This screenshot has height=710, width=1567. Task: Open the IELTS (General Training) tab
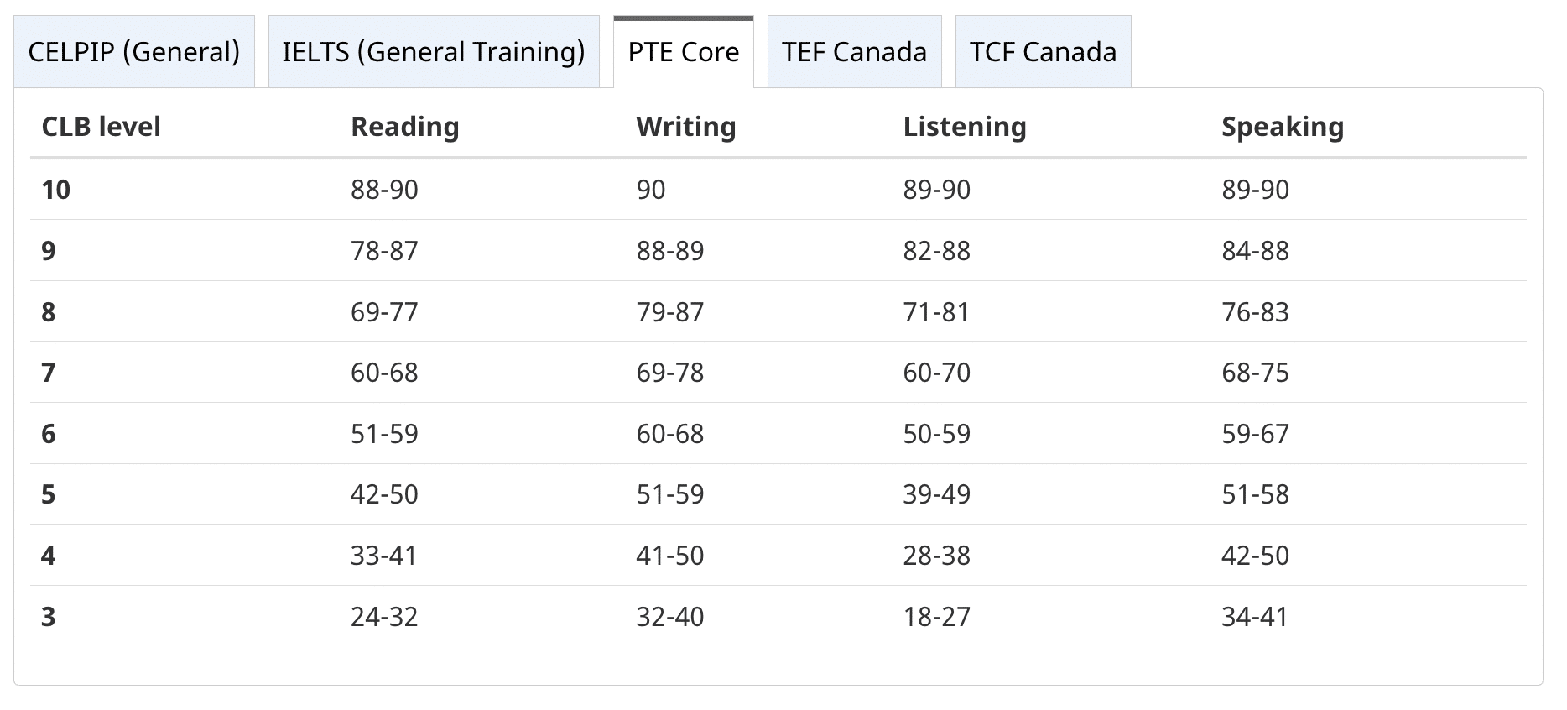434,52
